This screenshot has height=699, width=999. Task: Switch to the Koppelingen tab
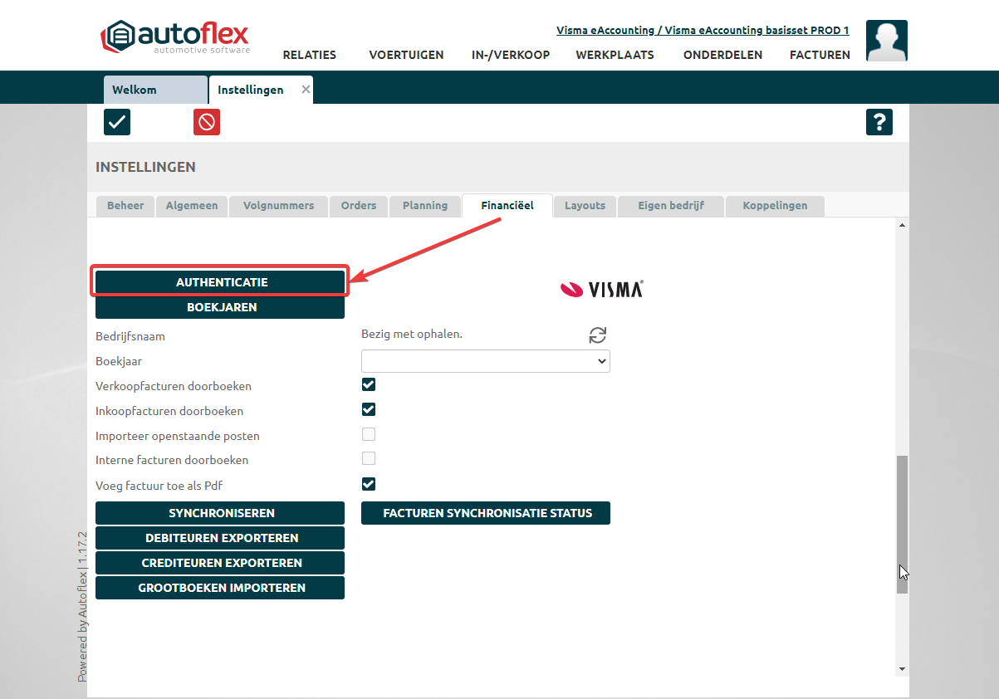pos(774,206)
